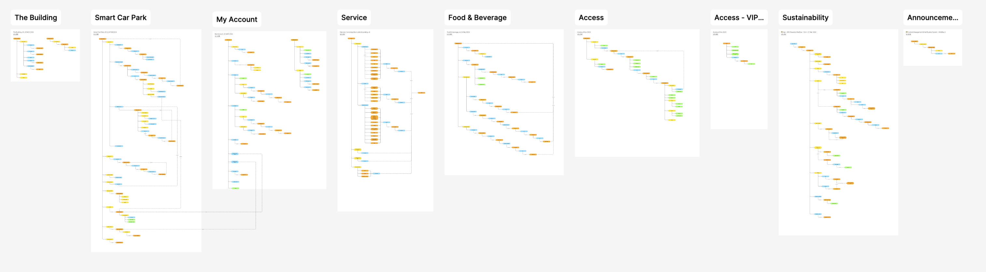Open UI LINK under Services Concierge title
986x272 pixels.
pyautogui.click(x=342, y=34)
